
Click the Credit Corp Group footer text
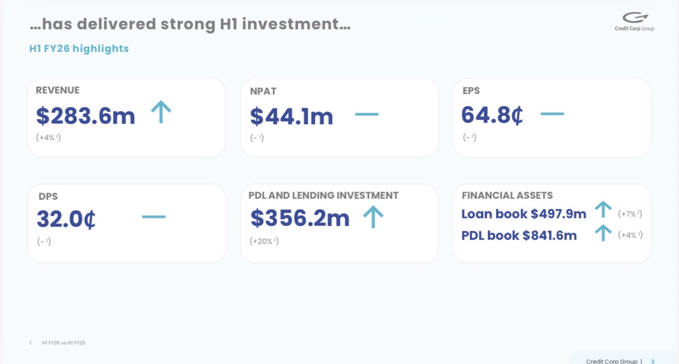[x=612, y=361]
